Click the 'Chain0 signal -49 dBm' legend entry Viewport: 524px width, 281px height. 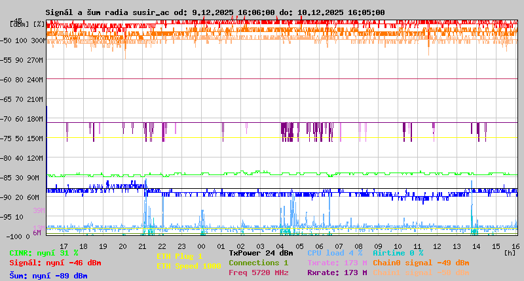click(421, 263)
